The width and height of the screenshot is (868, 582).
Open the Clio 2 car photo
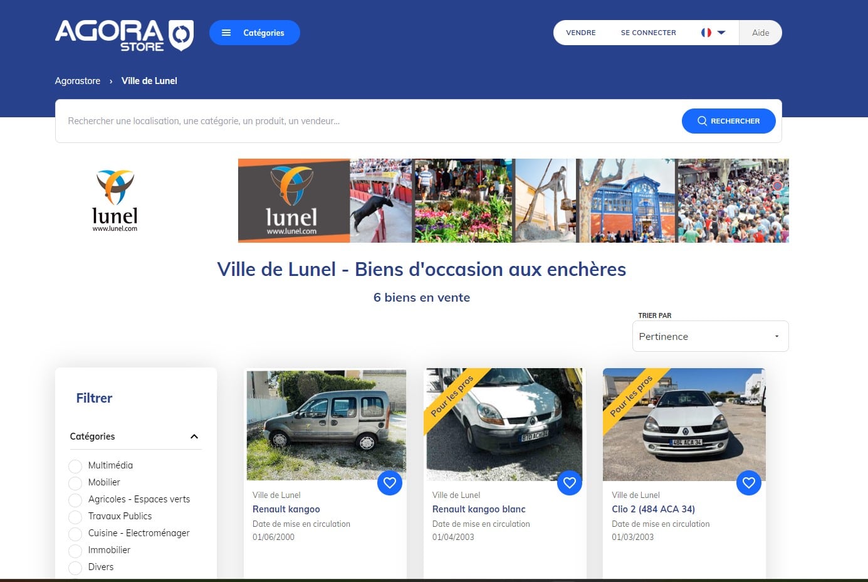(x=684, y=425)
